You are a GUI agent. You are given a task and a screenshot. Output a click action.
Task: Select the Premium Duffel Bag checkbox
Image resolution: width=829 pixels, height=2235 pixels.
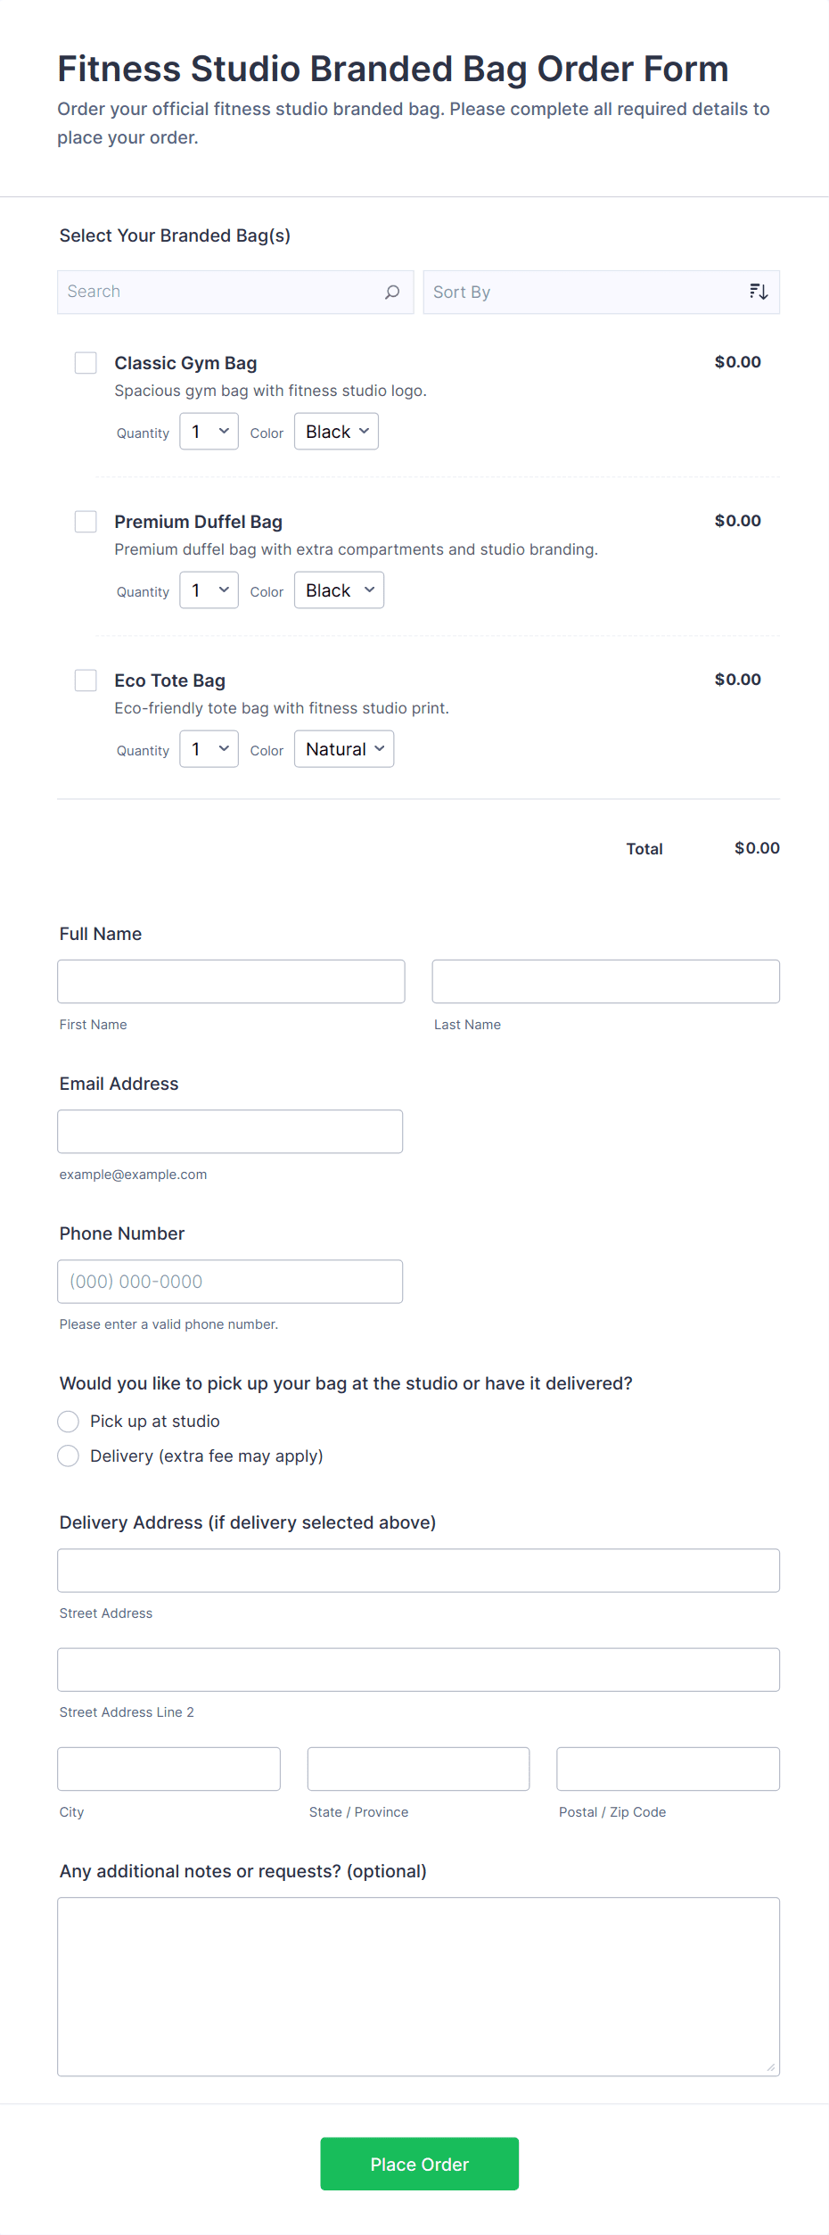pos(86,522)
